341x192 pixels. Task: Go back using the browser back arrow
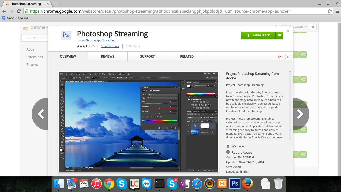(4, 11)
